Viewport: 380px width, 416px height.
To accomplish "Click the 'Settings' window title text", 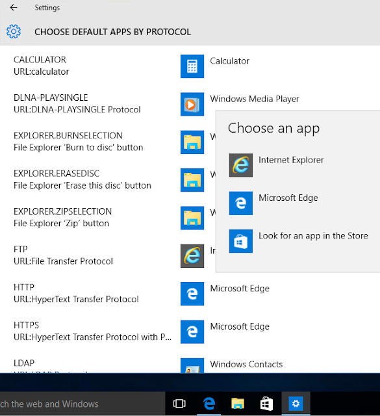I will (x=47, y=8).
